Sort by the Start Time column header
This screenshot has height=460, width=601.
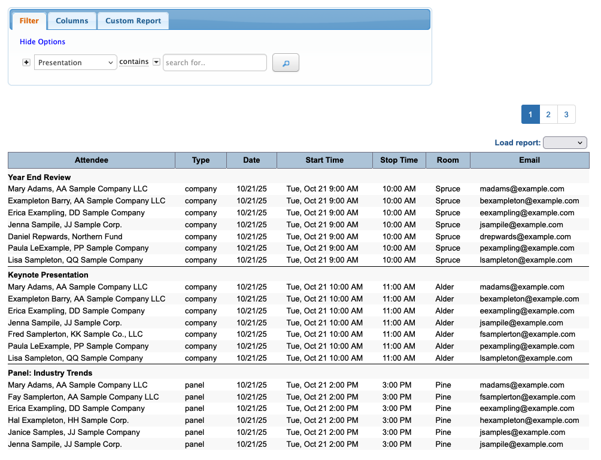[x=324, y=160]
